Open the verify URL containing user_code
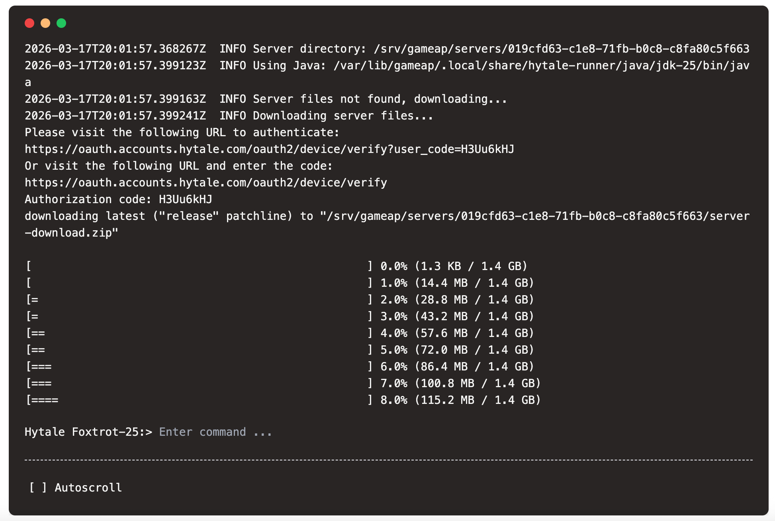Image resolution: width=775 pixels, height=521 pixels. coord(269,149)
